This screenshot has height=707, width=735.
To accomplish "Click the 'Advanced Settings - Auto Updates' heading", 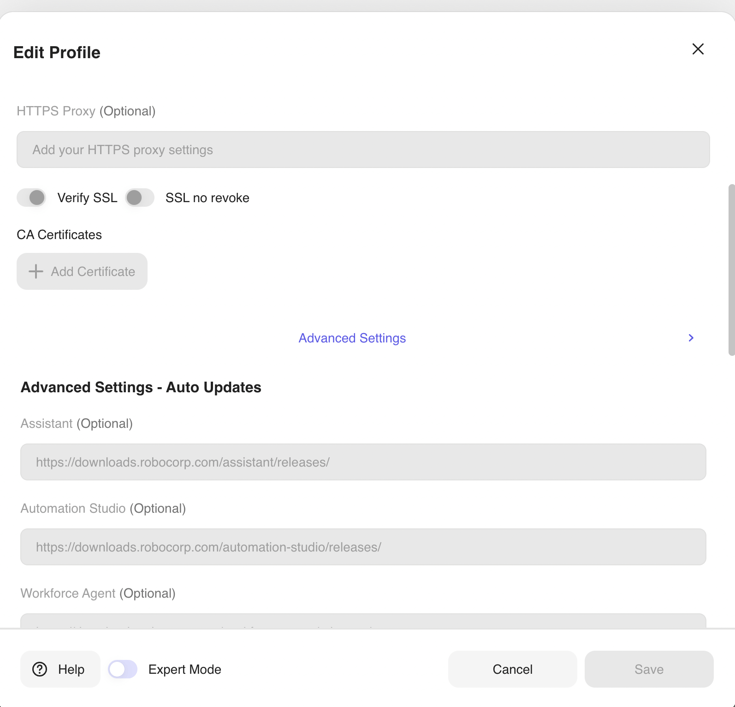I will pos(141,387).
